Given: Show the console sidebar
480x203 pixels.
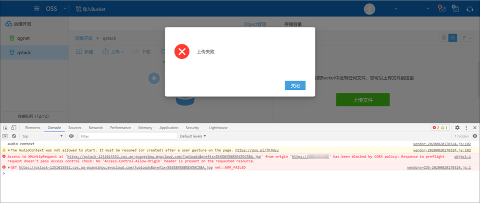Looking at the screenshot, I should pos(5,136).
